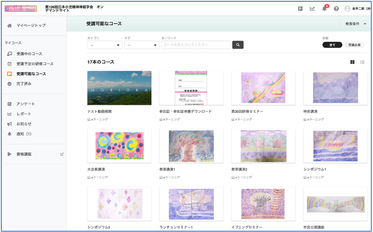This screenshot has height=232, width=373.
Task: Click the MORIOKA landscape thumbnail
Action: pos(120,88)
